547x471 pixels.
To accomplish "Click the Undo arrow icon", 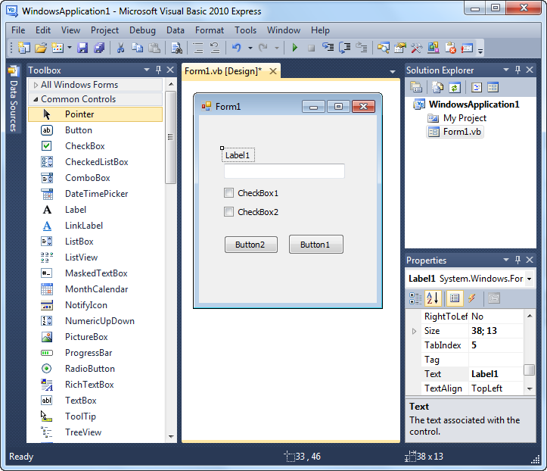I will tap(237, 48).
